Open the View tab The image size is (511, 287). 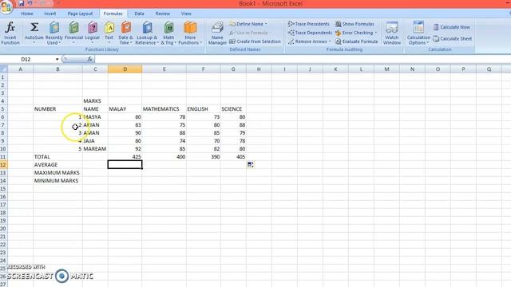(186, 14)
